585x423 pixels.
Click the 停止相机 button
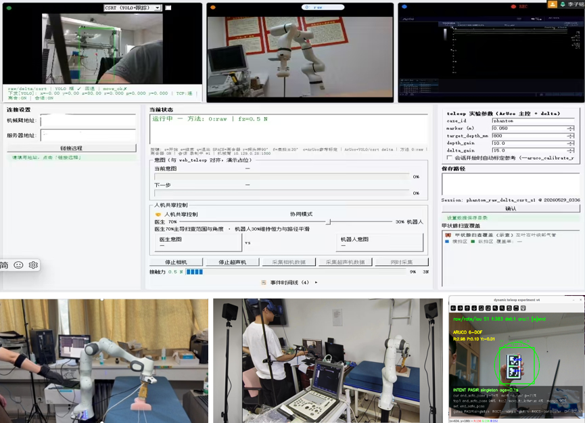point(176,262)
